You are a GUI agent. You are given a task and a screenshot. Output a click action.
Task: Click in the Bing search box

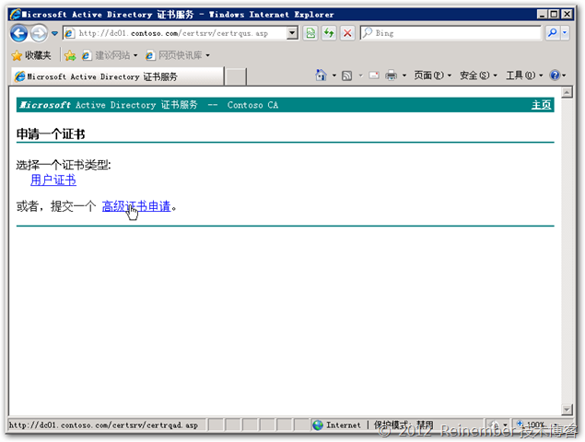(x=450, y=33)
